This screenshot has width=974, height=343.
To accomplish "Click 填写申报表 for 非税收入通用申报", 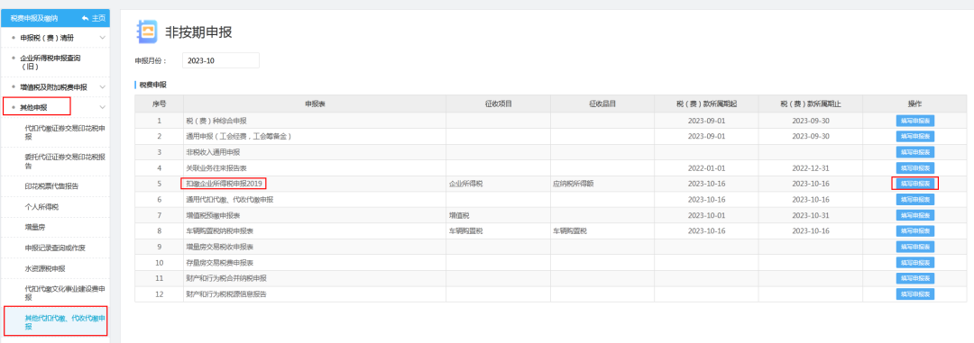I will (915, 152).
